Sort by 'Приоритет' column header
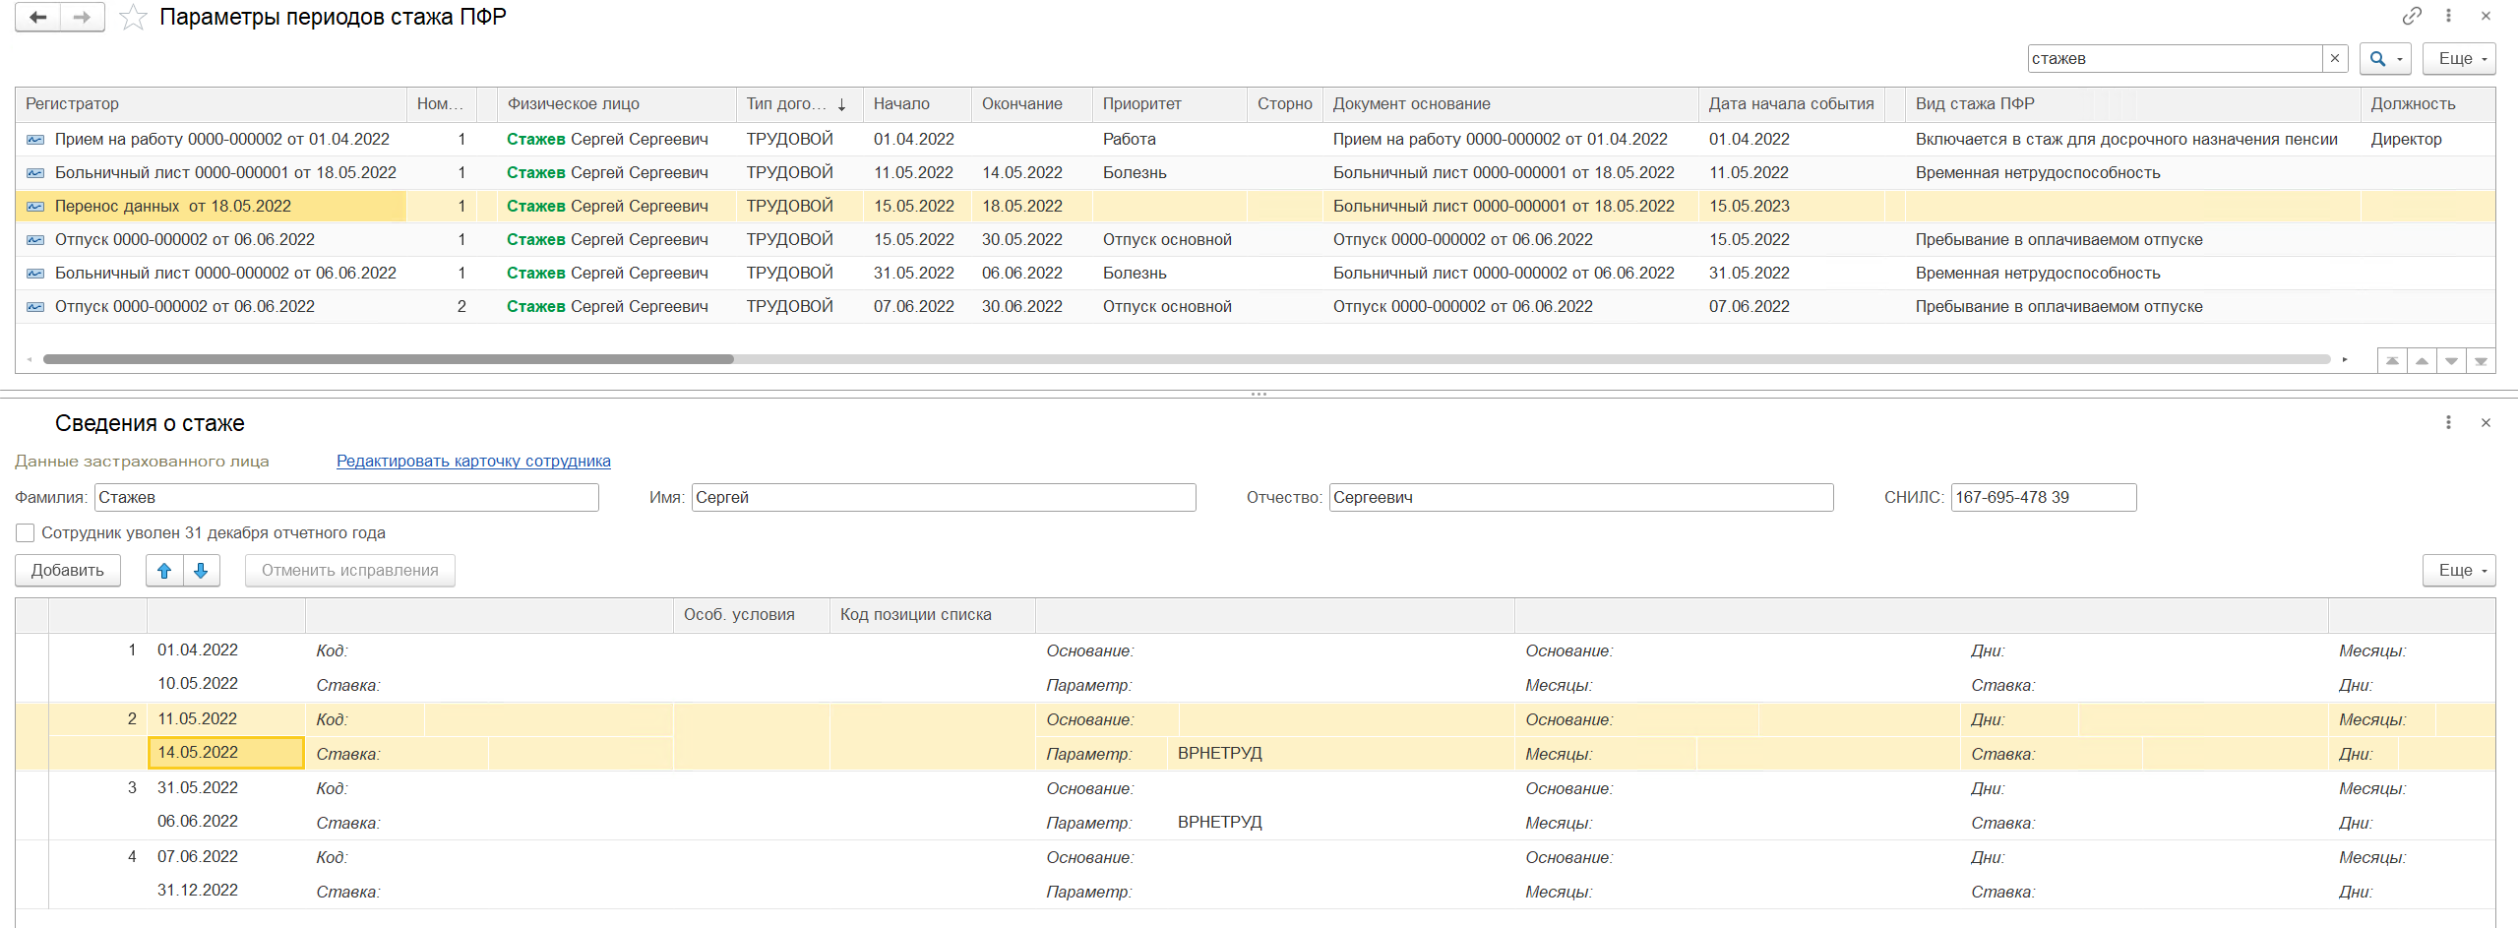 (1170, 104)
